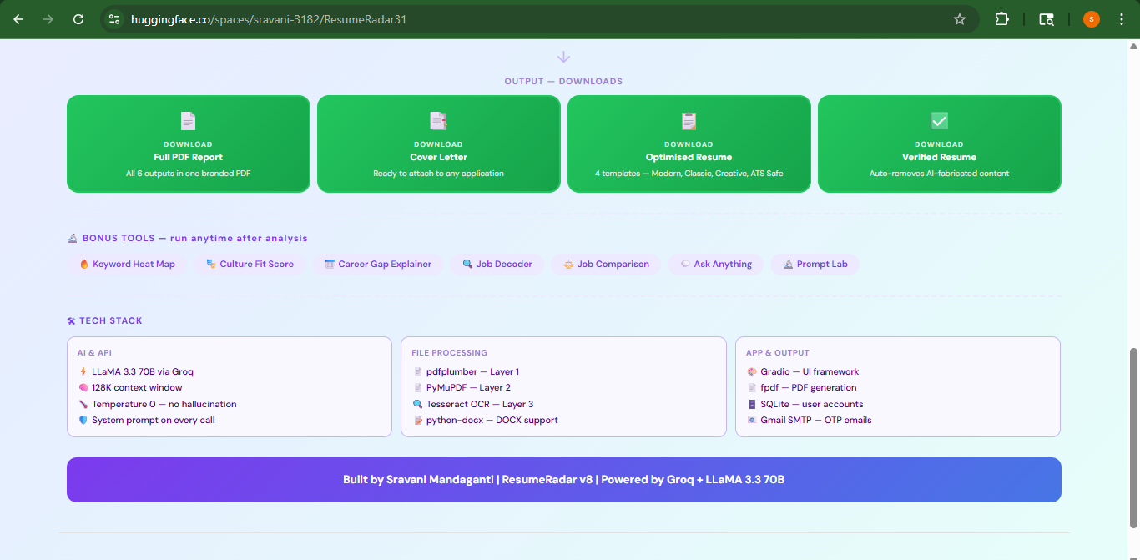Click the Optimised Resume clipboard icon
This screenshot has height=560, width=1140.
click(689, 121)
